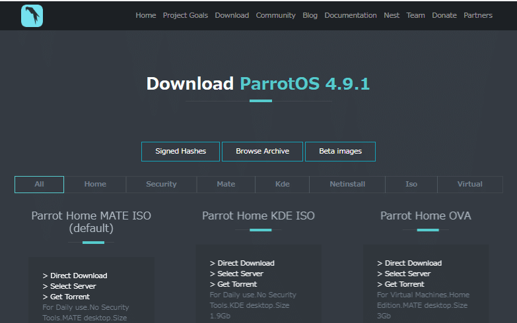Click the Download ParrotOS 4.9.1 title
The height and width of the screenshot is (323, 517).
click(x=258, y=84)
